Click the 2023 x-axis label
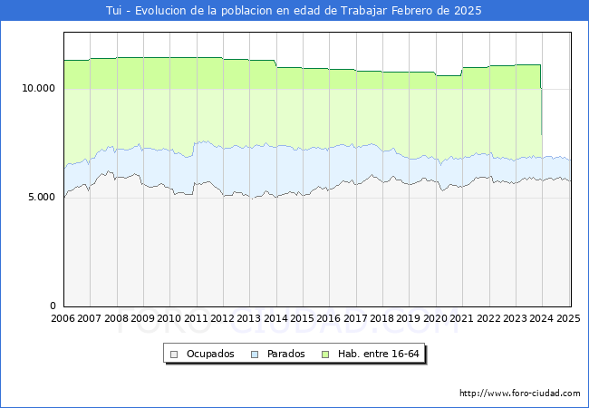589x408 pixels. coord(516,318)
